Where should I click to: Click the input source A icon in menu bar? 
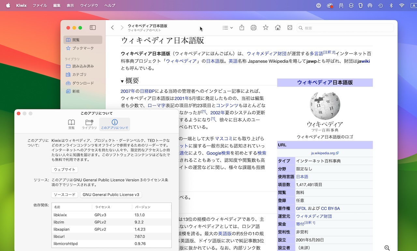[414, 6]
